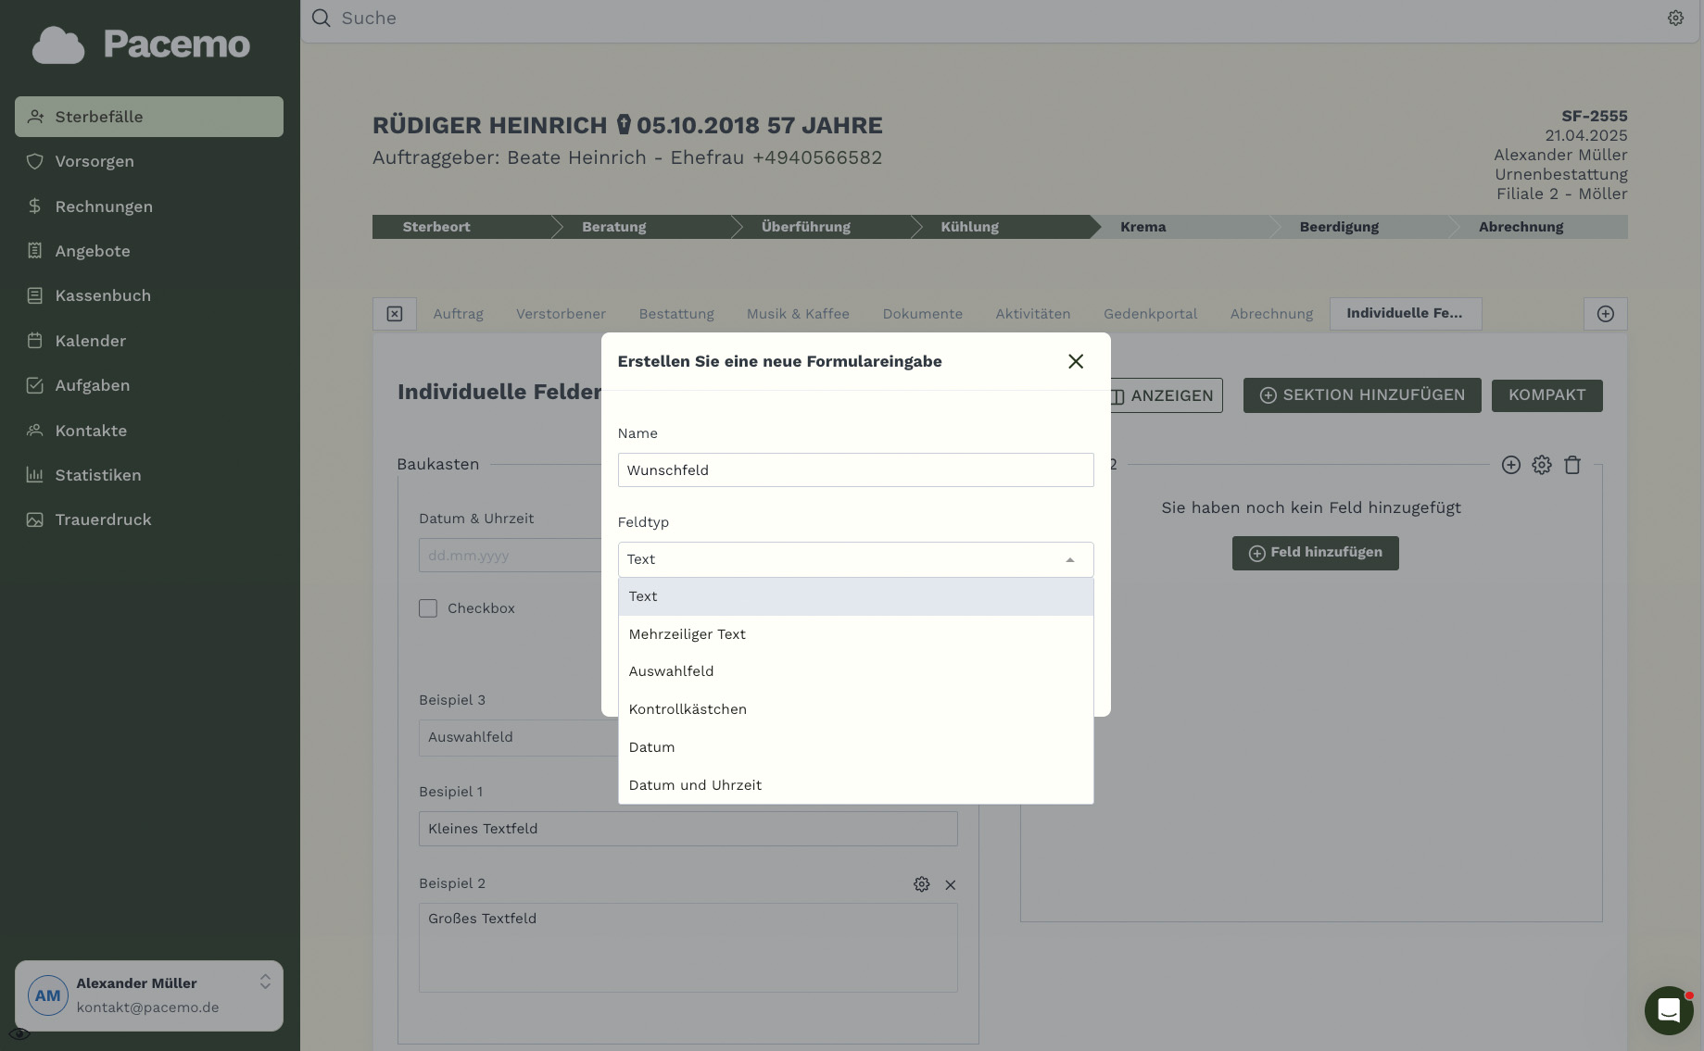Expand the Alexander Müller account switcher
This screenshot has width=1704, height=1051.
pos(265,982)
